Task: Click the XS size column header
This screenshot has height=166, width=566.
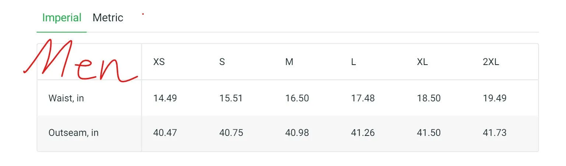Action: pyautogui.click(x=159, y=62)
